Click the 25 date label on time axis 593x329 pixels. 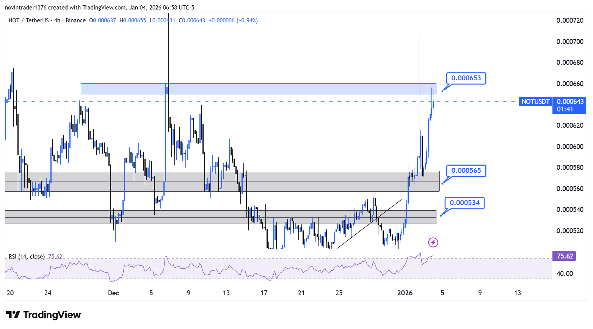point(339,293)
